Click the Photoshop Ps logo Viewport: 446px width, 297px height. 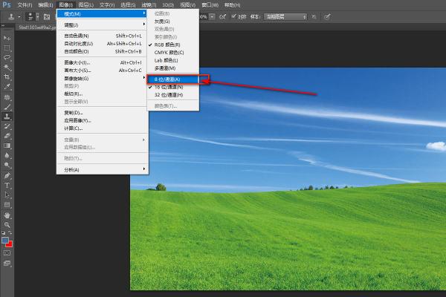(6, 4)
